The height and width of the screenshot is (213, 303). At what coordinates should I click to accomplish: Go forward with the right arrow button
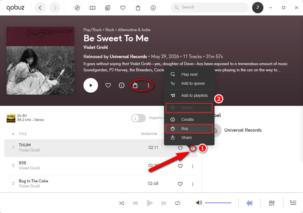click(55, 8)
